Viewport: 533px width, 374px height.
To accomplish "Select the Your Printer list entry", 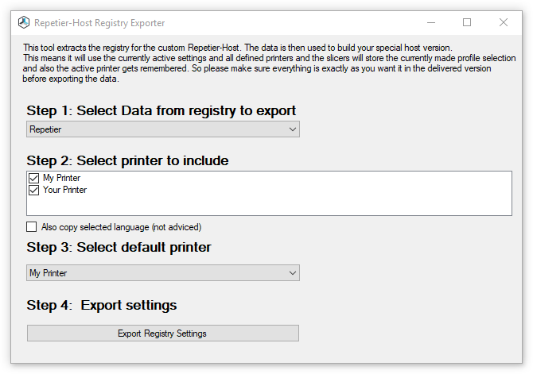I will pos(64,190).
